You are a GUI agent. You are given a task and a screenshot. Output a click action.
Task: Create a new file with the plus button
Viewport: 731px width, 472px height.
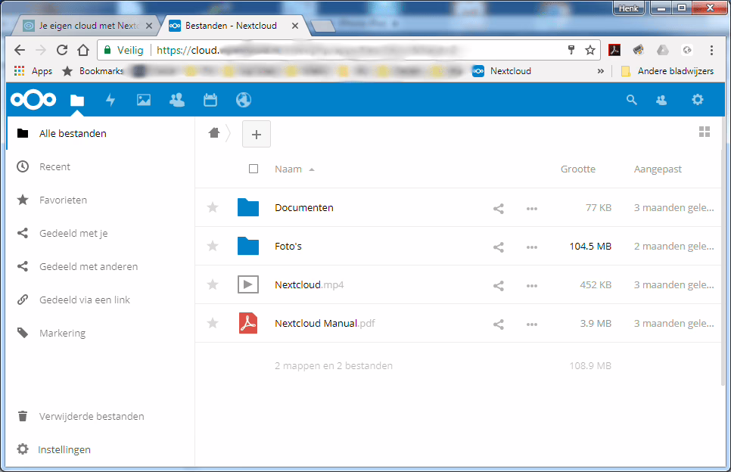[x=256, y=134]
